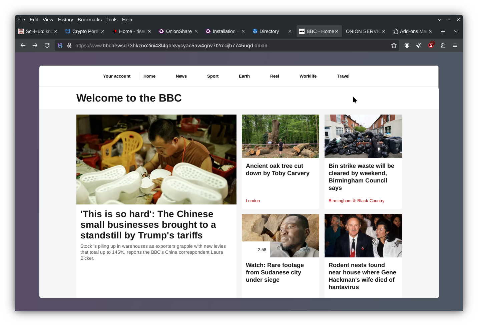Switch to the Crypto Portfolio tab
Viewport: 478px width, 326px height.
click(85, 31)
